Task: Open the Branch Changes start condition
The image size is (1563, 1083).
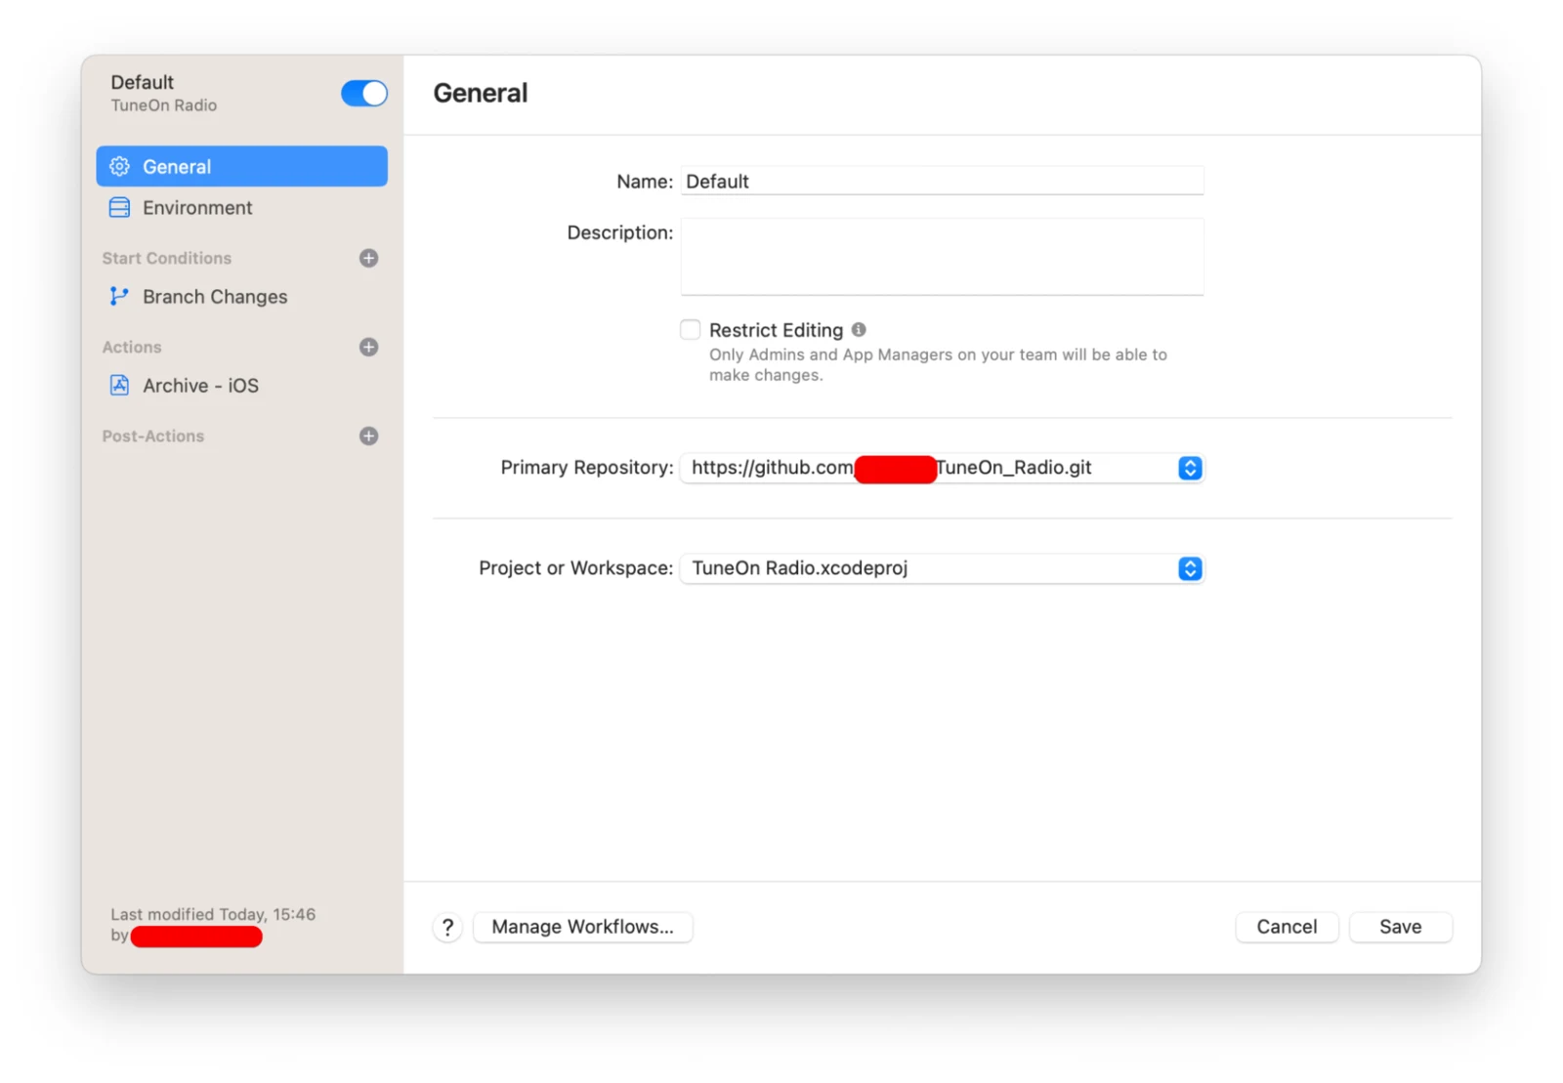Action: coord(241,296)
